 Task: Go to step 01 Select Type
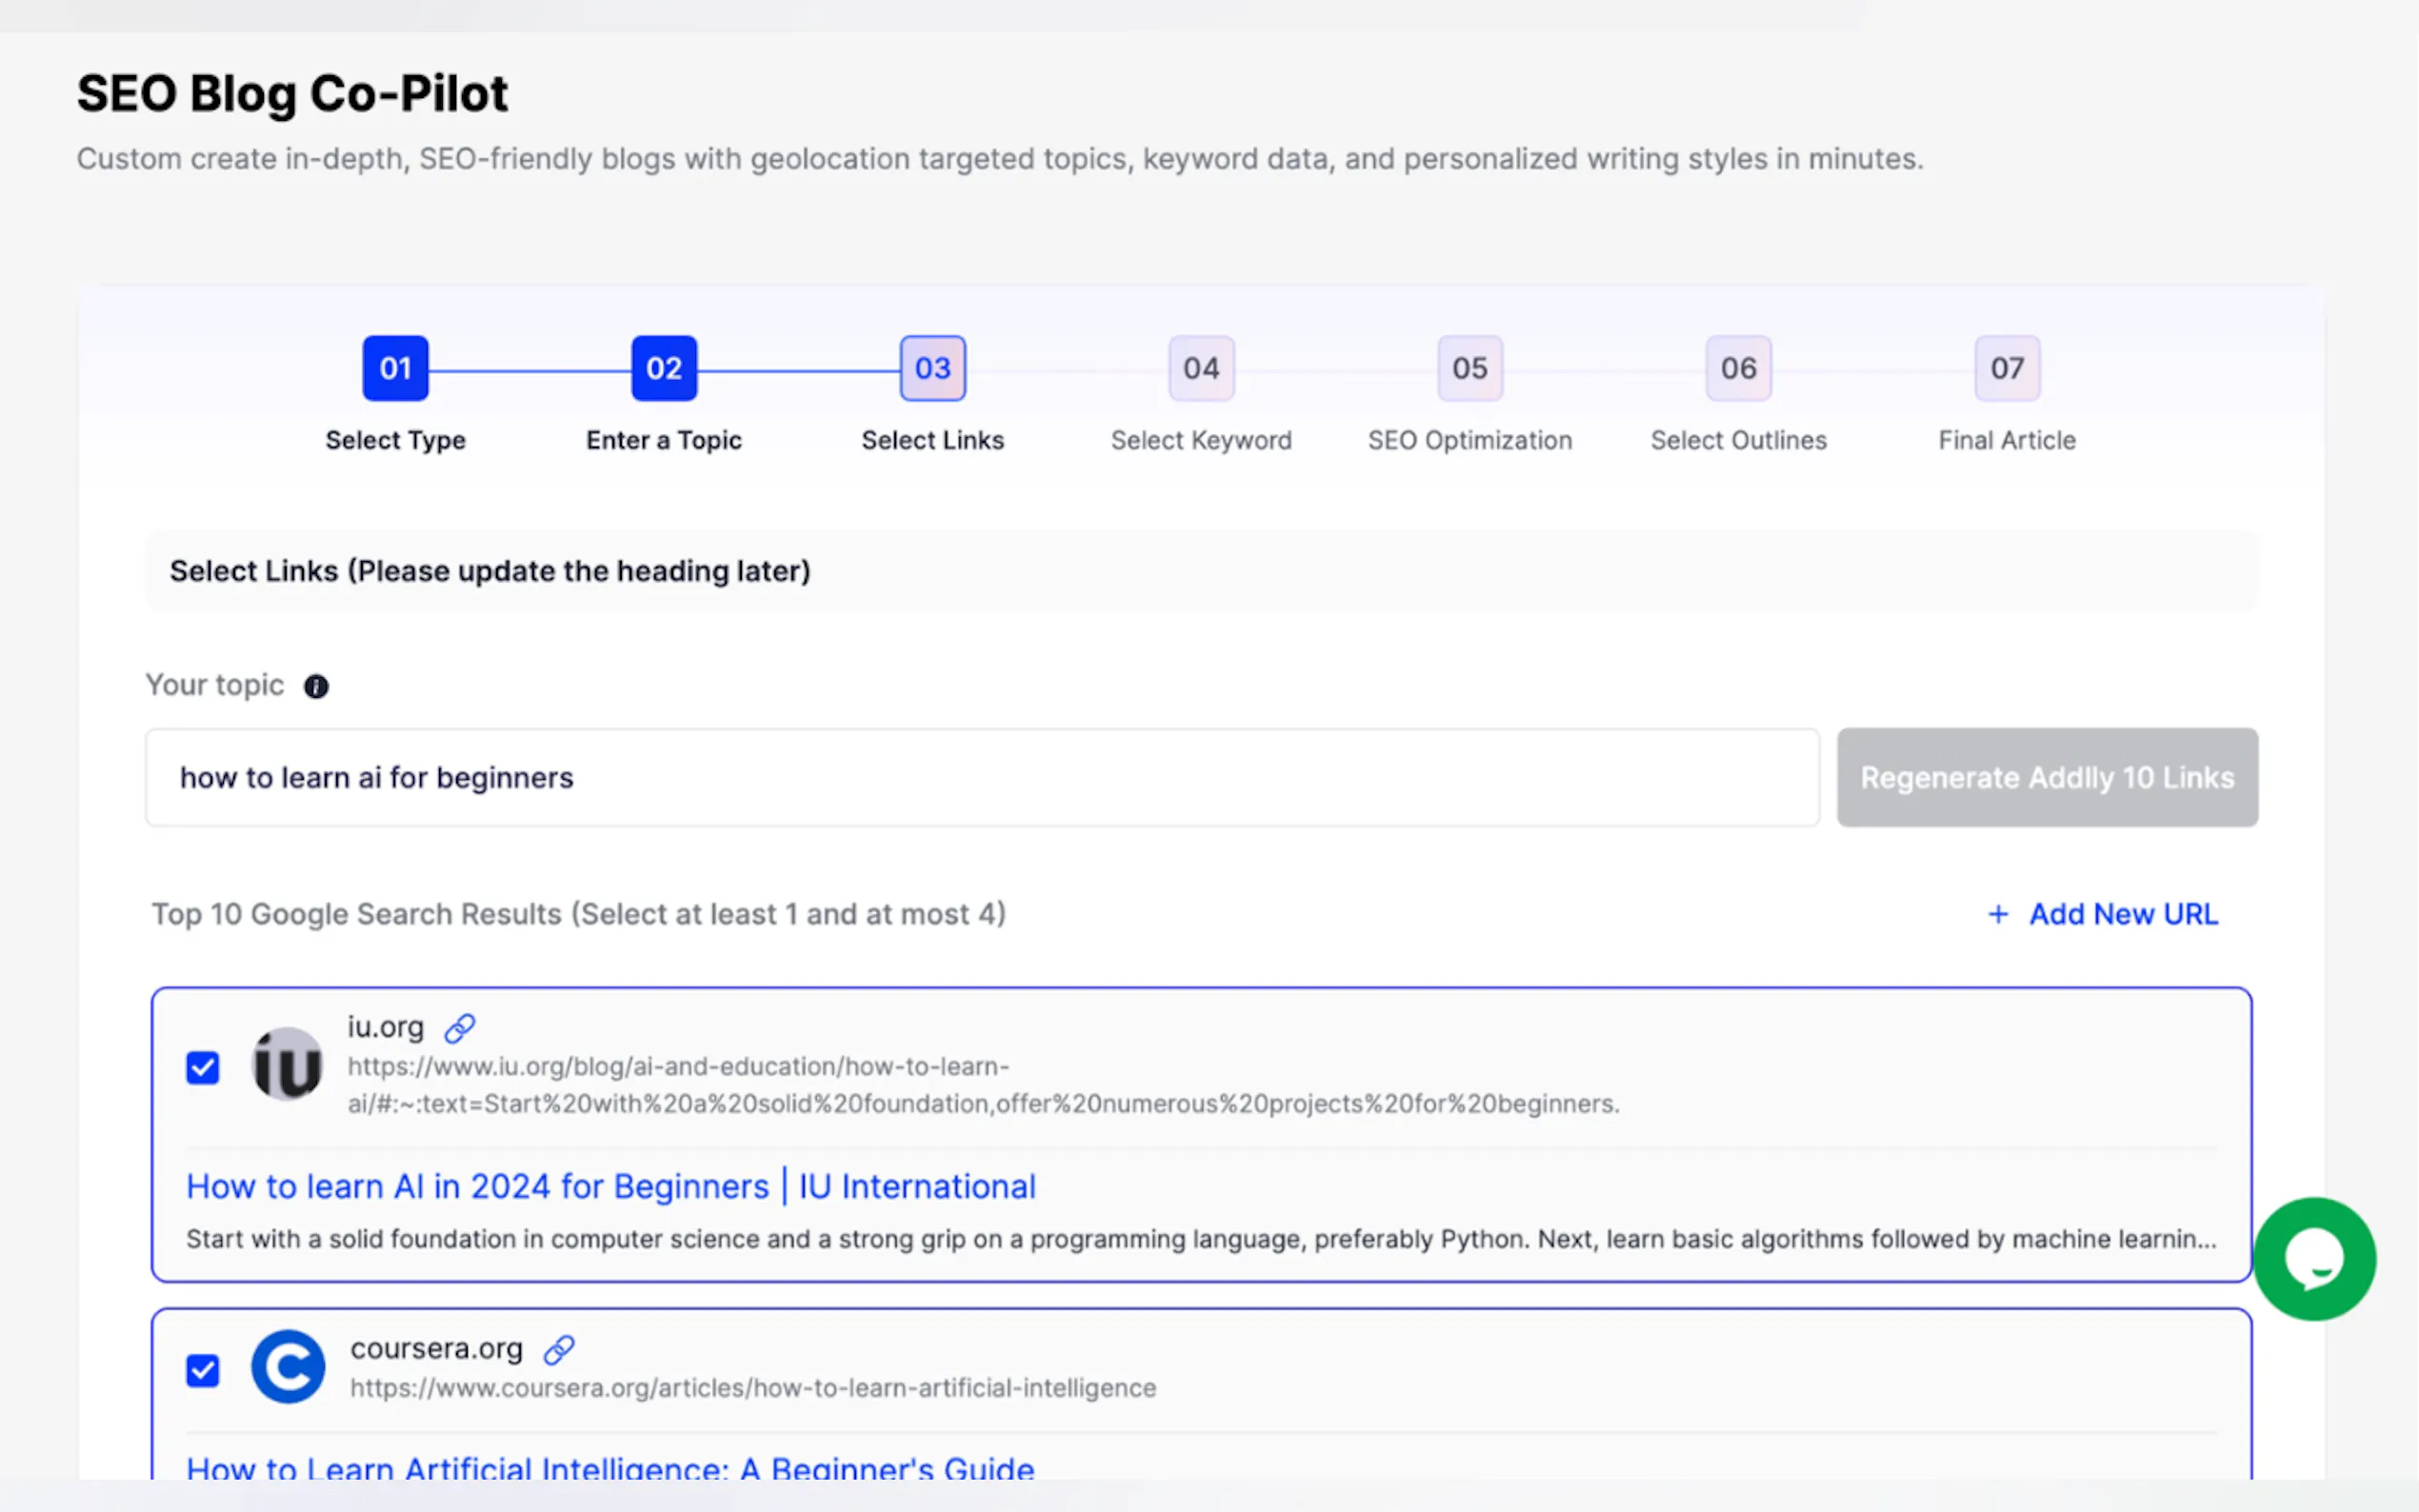[x=395, y=369]
